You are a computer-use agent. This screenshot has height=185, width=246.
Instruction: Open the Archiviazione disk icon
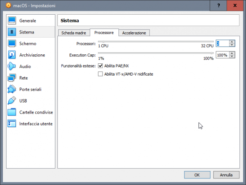[x=12, y=55]
